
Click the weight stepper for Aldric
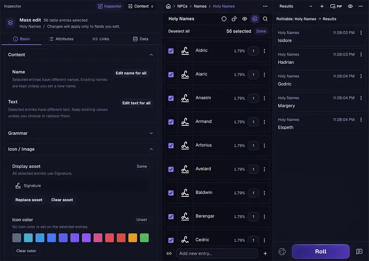(x=253, y=51)
